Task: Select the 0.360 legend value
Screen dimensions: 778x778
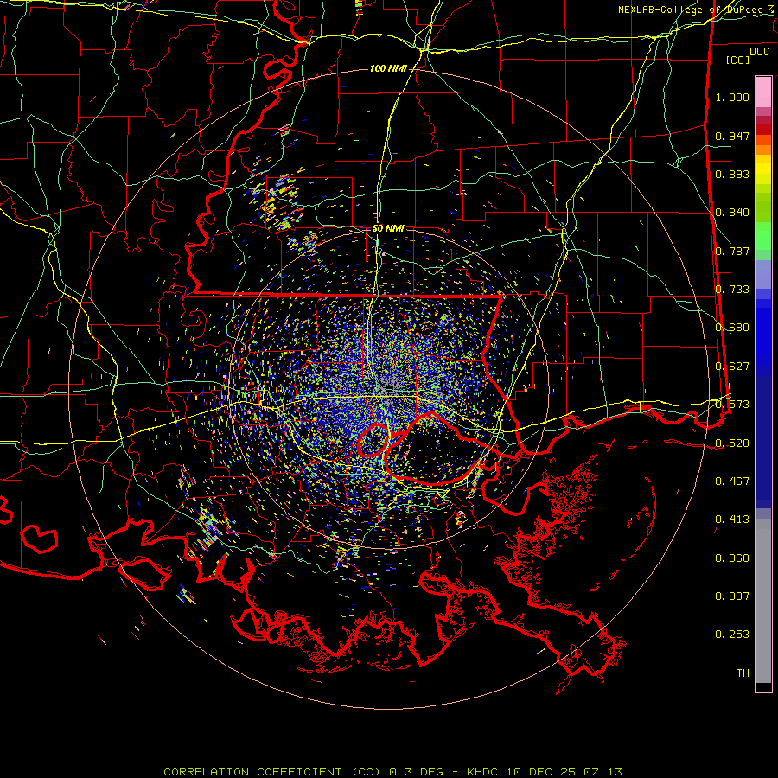Action: coord(732,558)
